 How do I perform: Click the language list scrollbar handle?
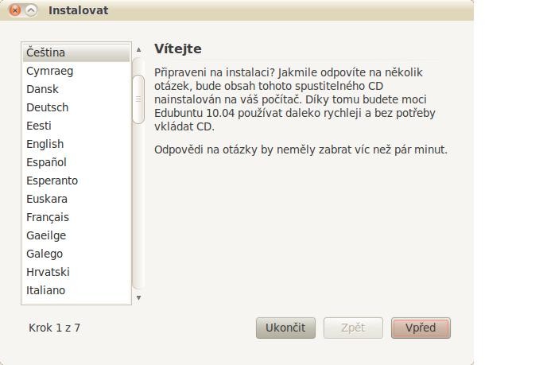pos(138,99)
